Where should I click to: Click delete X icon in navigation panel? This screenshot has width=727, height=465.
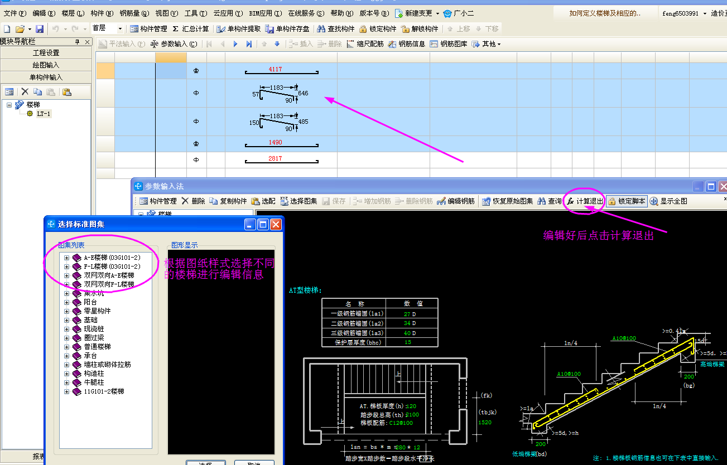click(x=25, y=92)
